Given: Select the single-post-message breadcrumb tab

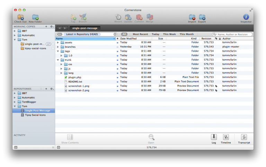Looking at the screenshot, I should tap(85, 28).
